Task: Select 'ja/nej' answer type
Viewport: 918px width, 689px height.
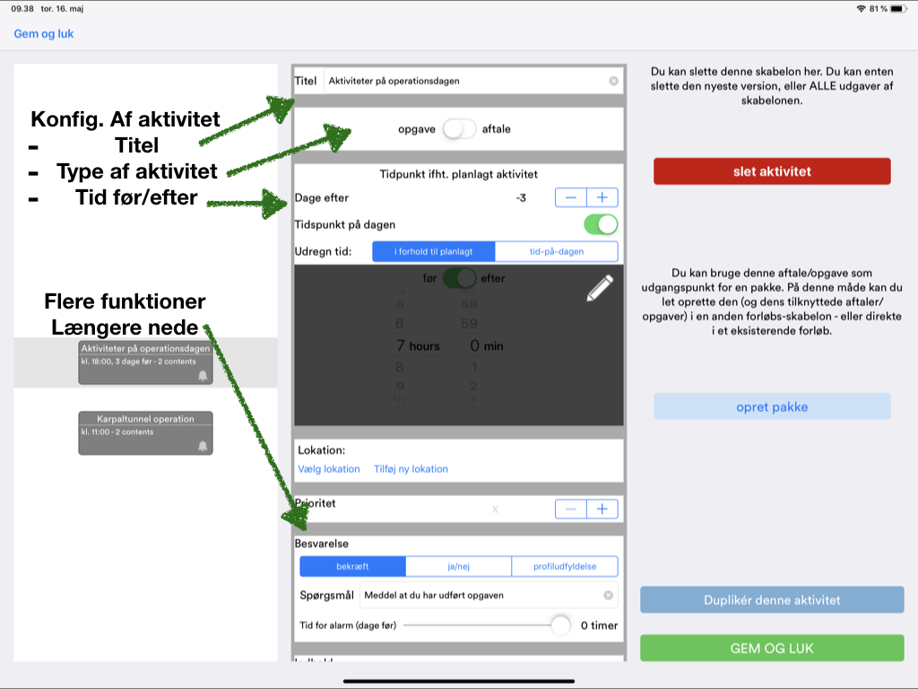Action: point(458,567)
